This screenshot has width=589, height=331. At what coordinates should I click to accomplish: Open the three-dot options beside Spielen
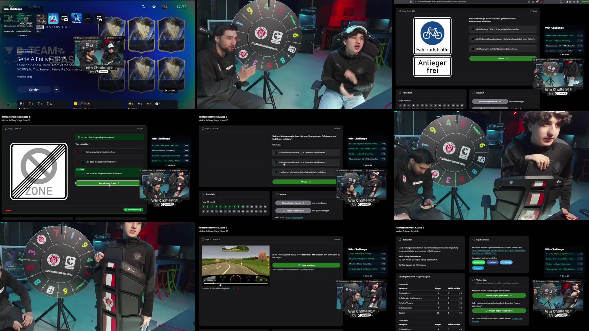(56, 90)
